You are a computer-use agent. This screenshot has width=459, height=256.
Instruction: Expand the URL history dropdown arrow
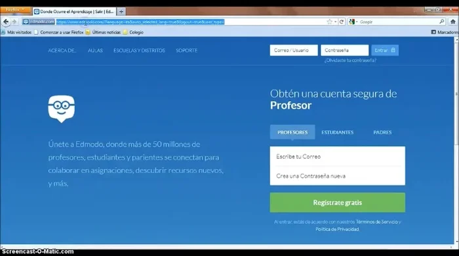[x=336, y=22]
